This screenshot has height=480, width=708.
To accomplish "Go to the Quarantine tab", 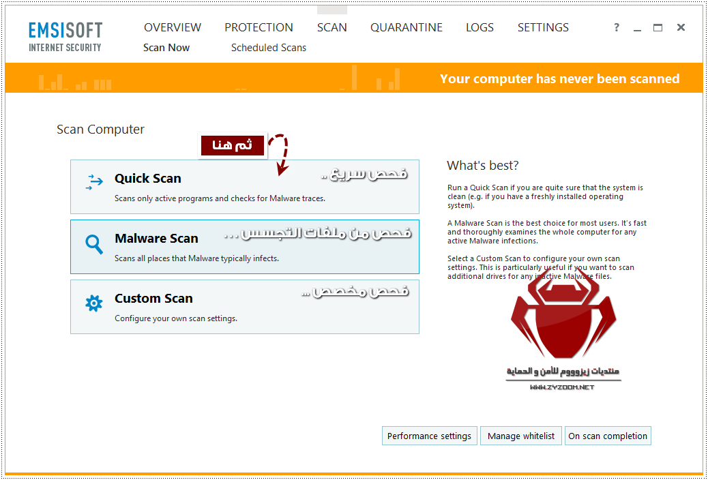I will [407, 27].
